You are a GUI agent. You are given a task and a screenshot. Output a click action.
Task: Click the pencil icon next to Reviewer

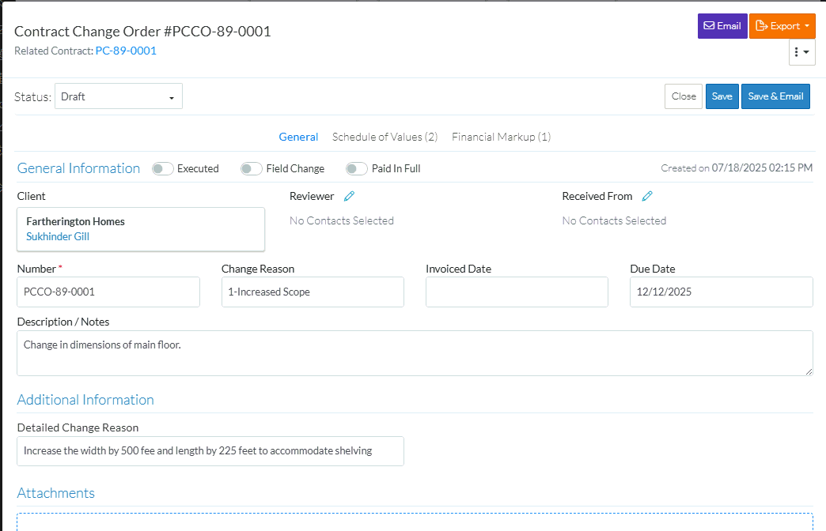pyautogui.click(x=349, y=196)
